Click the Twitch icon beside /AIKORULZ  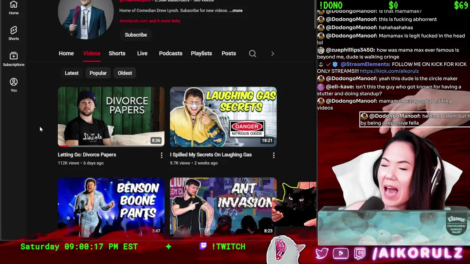point(360,253)
